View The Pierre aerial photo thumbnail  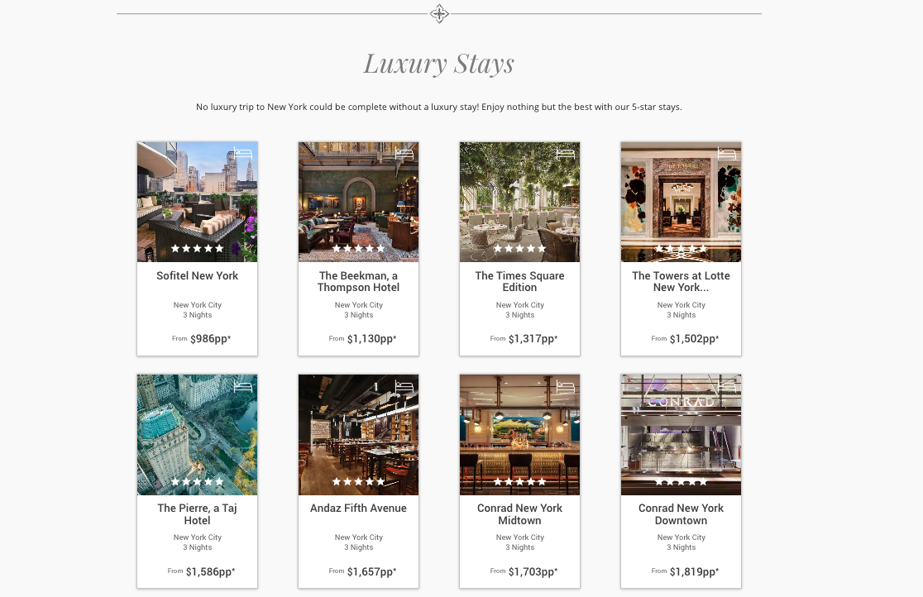[197, 434]
